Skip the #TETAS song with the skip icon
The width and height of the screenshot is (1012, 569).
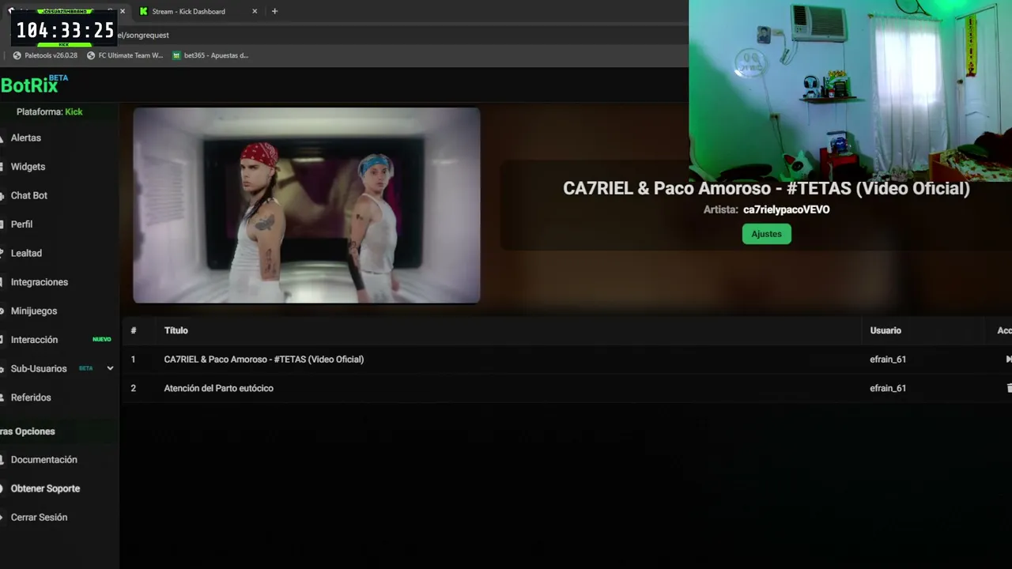point(1008,360)
